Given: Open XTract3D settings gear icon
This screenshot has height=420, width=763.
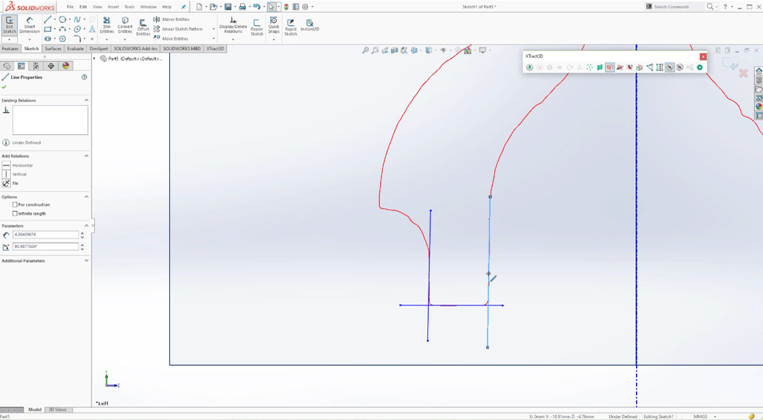Looking at the screenshot, I should [x=699, y=67].
